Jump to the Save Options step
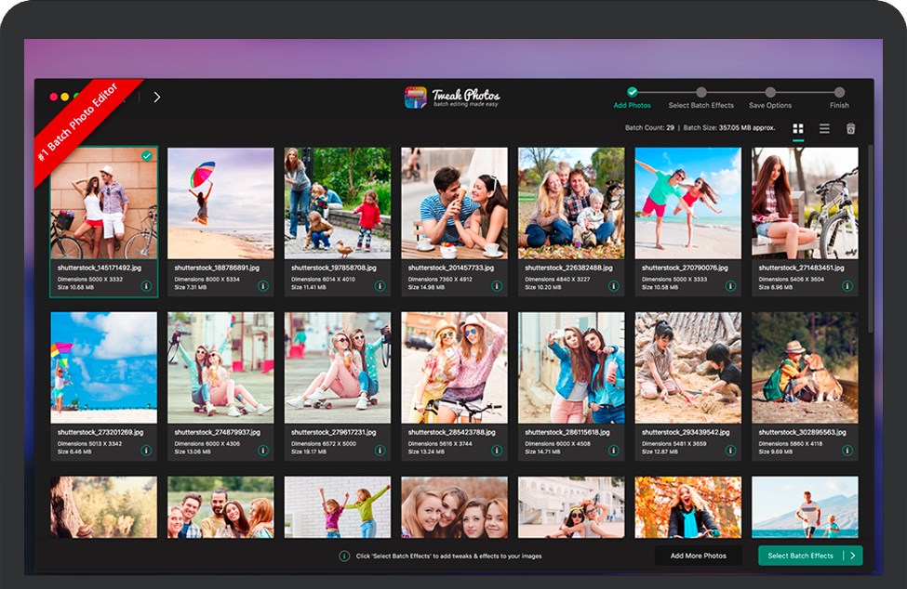Screen dimensions: 907x589 point(770,93)
